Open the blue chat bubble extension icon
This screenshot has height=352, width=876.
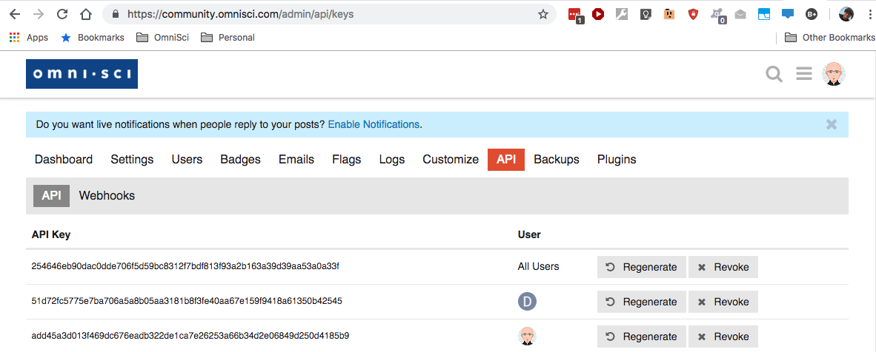point(788,14)
